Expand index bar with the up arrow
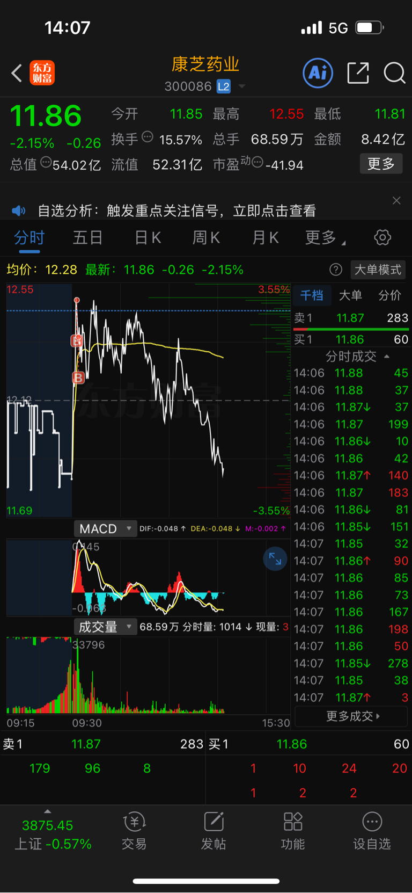Screen dimensions: 412x893 (x=48, y=811)
